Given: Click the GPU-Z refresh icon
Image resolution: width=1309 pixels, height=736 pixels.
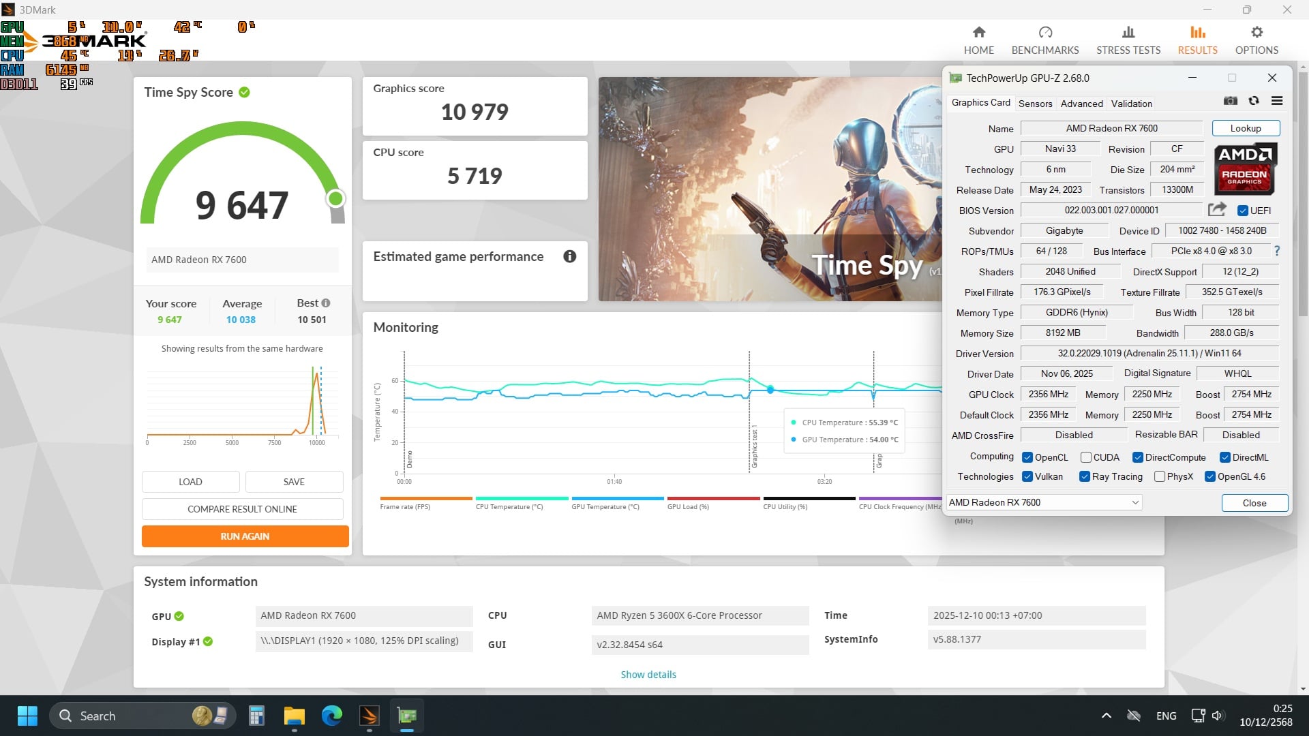Looking at the screenshot, I should pos(1254,101).
